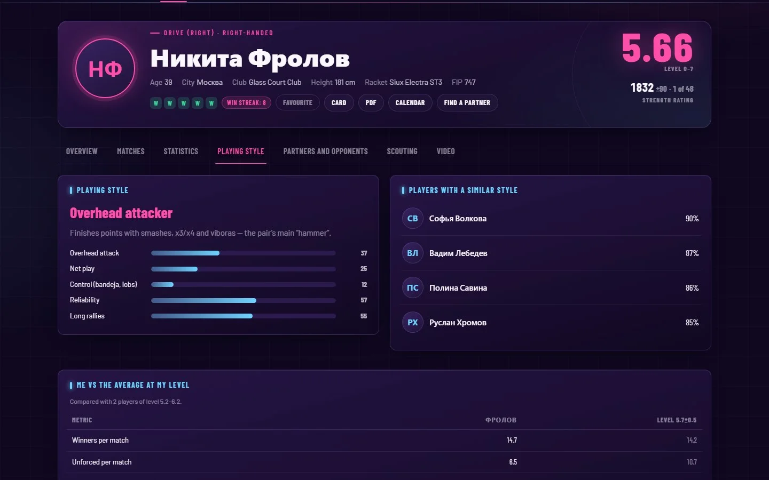Open the Calendar button
The height and width of the screenshot is (480, 769).
coord(410,103)
